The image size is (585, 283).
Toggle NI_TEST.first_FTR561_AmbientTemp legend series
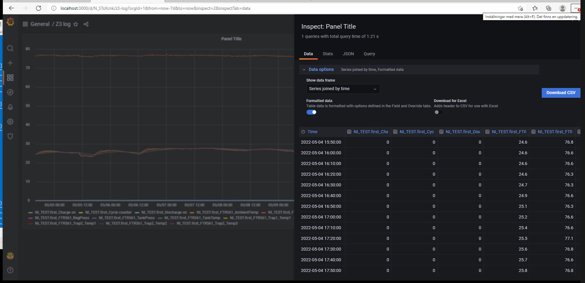pos(227,212)
